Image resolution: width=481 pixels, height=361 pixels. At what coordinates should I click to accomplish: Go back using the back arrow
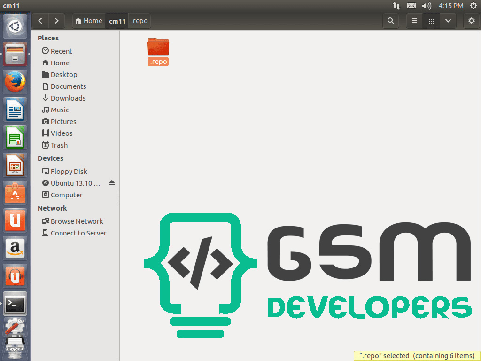(40, 21)
